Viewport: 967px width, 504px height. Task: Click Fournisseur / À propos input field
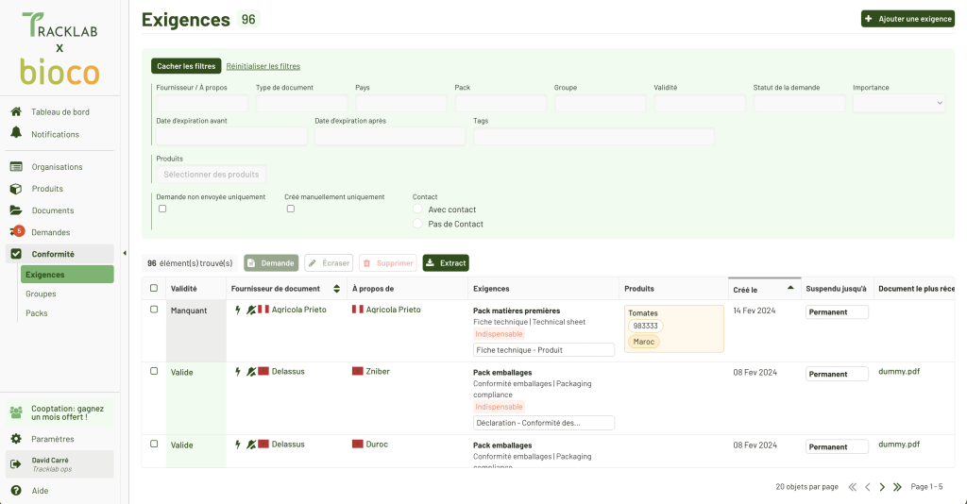tap(202, 103)
